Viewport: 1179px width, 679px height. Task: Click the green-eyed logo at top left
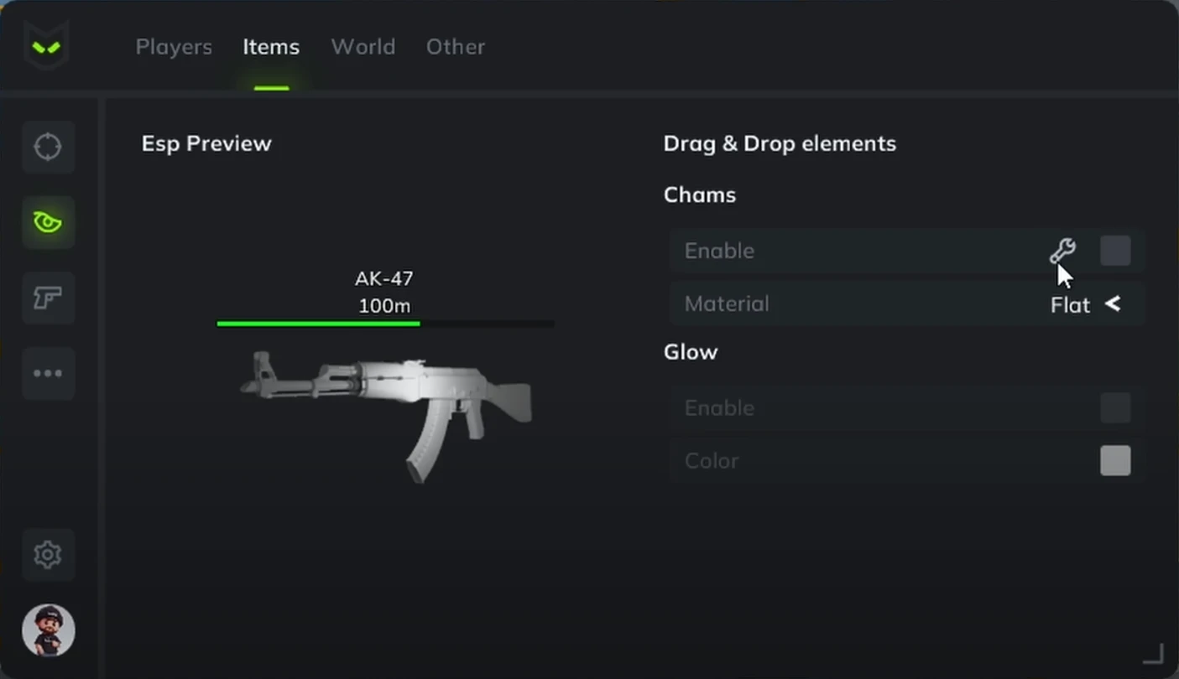point(45,46)
